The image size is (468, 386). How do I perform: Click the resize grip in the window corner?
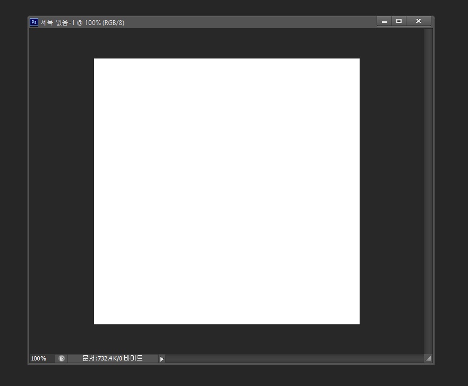pyautogui.click(x=429, y=359)
